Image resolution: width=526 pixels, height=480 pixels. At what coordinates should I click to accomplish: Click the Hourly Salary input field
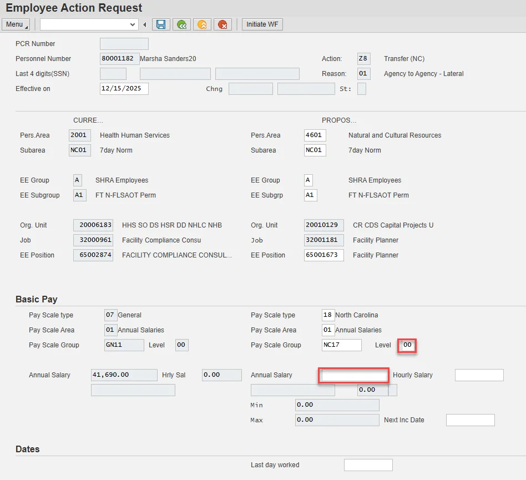click(479, 375)
